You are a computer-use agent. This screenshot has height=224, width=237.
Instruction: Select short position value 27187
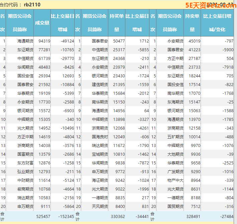pyautogui.click(x=195, y=58)
